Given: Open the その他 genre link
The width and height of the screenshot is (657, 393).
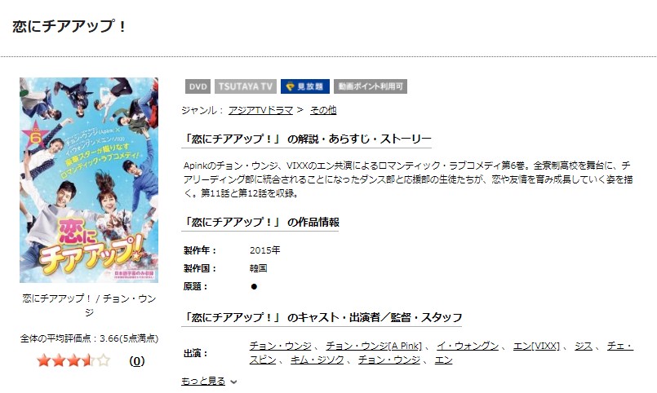Looking at the screenshot, I should [x=323, y=110].
